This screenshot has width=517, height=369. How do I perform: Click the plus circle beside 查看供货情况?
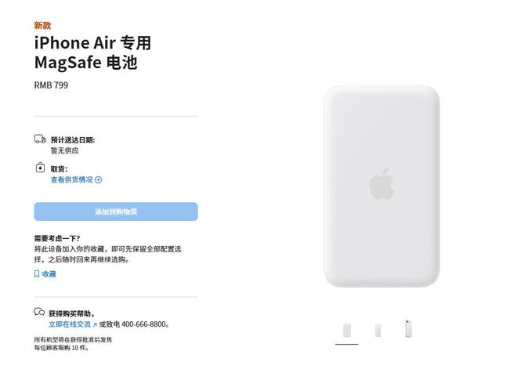tap(99, 179)
